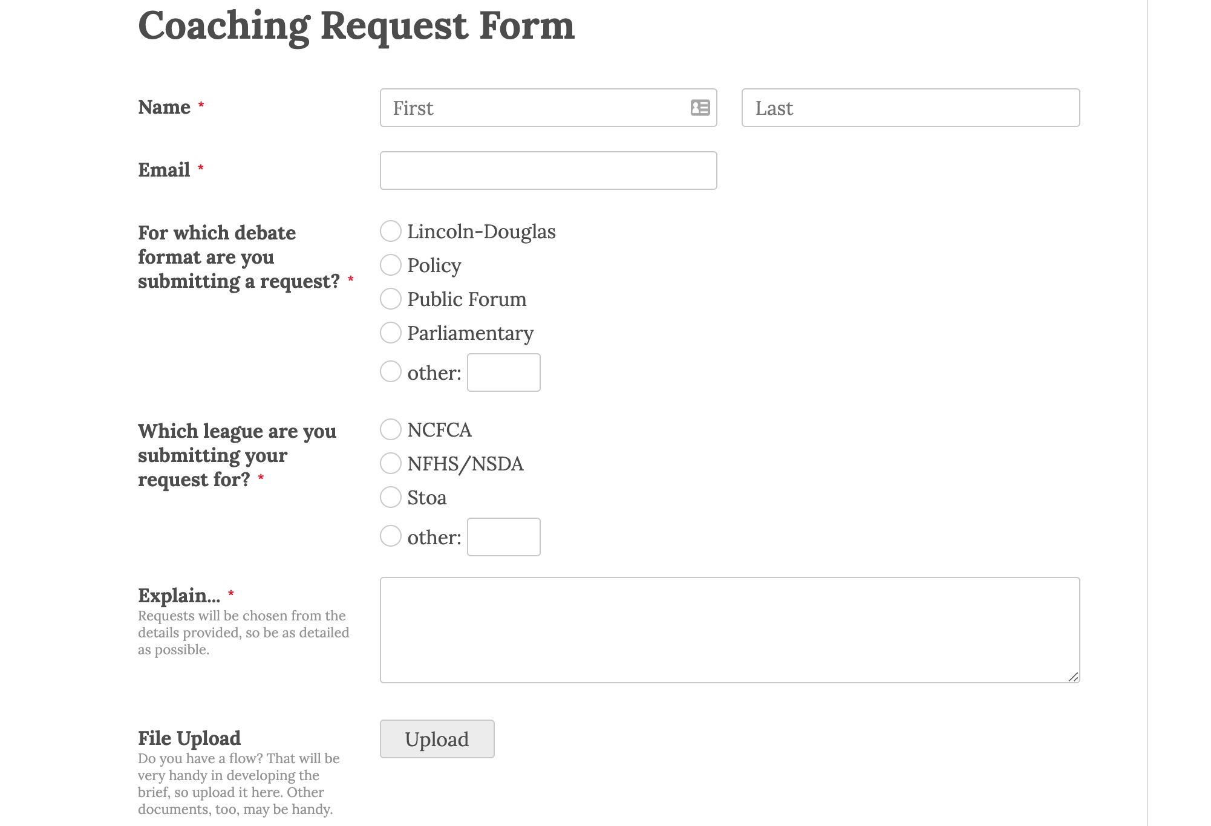Click the Explain textarea resize handle

pyautogui.click(x=1073, y=677)
